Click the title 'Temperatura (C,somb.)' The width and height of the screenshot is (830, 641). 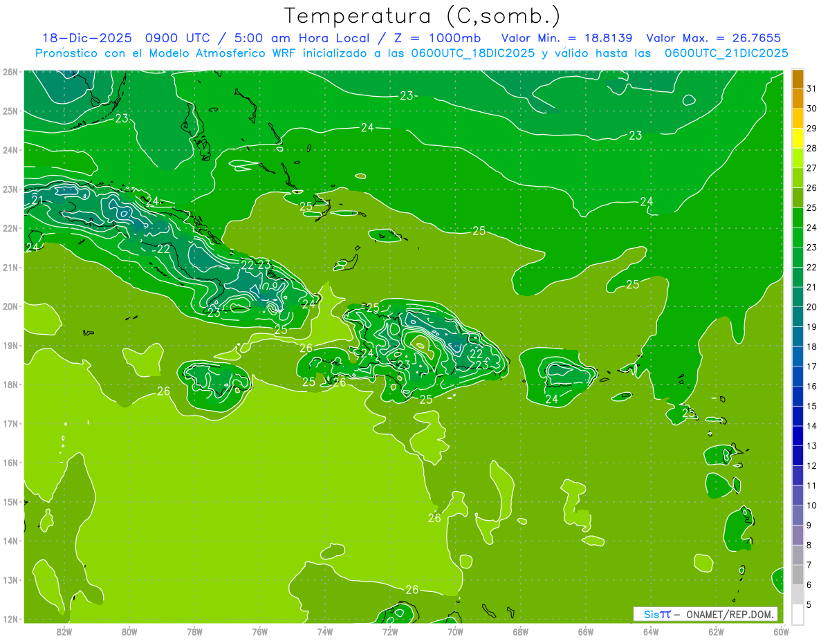click(x=422, y=16)
